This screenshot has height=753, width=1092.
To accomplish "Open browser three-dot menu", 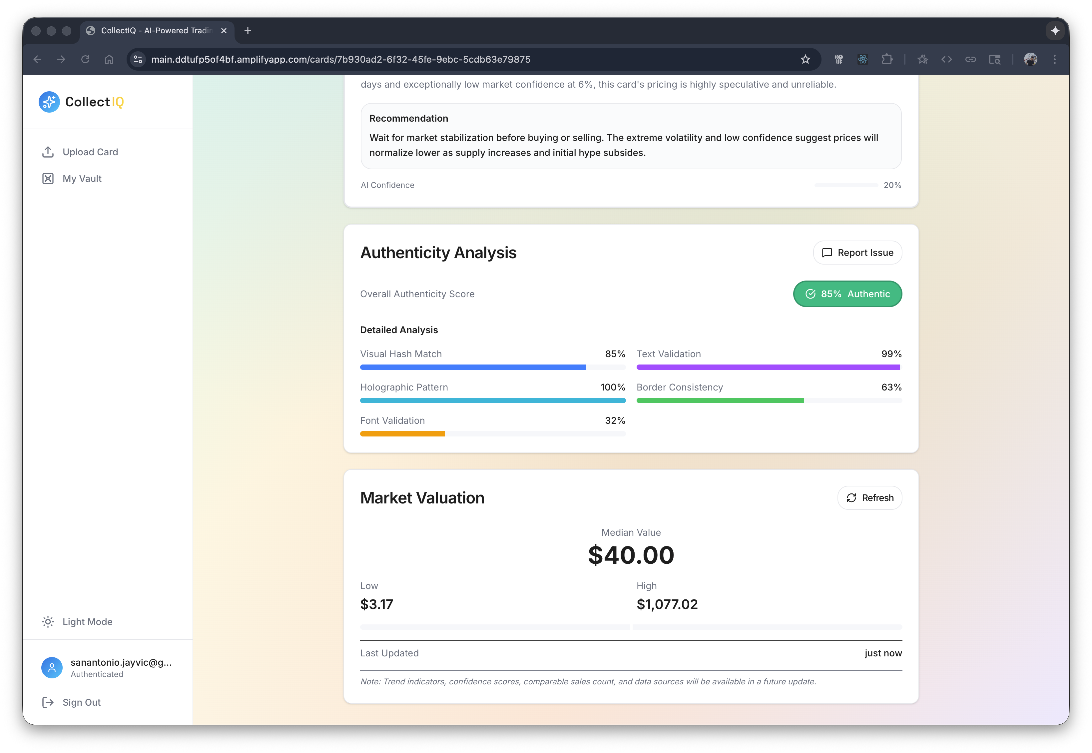I will [1055, 59].
